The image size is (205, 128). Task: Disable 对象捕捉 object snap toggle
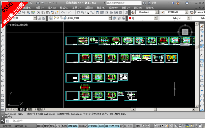72,126
